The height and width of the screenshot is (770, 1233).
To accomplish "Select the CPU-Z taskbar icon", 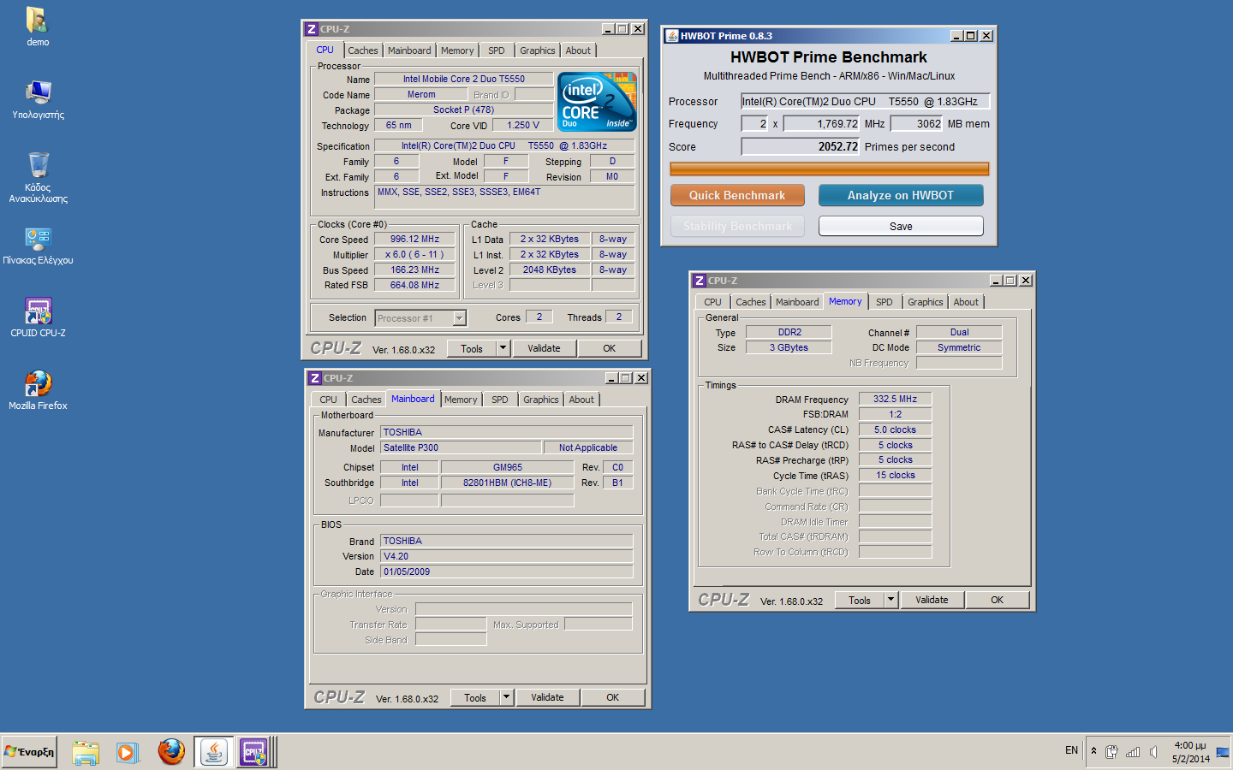I will (253, 752).
